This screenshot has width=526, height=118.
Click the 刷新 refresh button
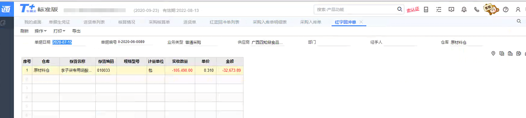24,31
